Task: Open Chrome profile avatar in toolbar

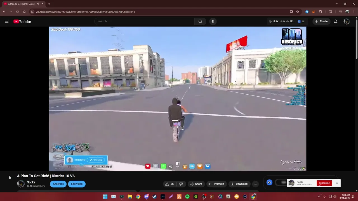Action: point(347,12)
